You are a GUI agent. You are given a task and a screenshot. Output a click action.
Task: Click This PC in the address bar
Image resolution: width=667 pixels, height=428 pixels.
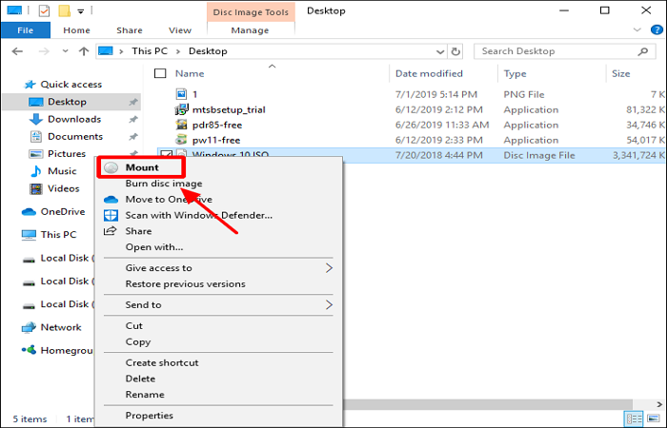[150, 51]
